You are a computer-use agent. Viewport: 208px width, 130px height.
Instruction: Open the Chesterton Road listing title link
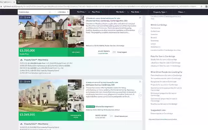coord(103,18)
